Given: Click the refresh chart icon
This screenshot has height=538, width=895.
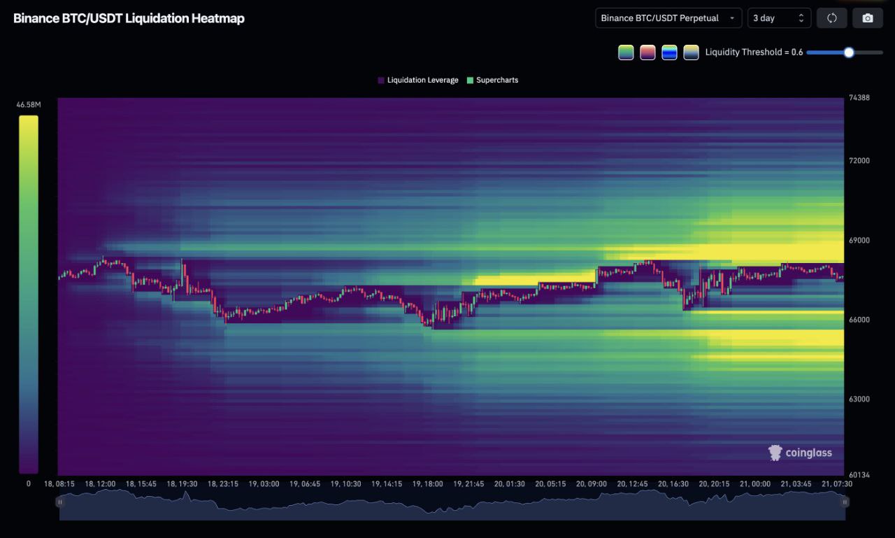Looking at the screenshot, I should click(x=832, y=18).
